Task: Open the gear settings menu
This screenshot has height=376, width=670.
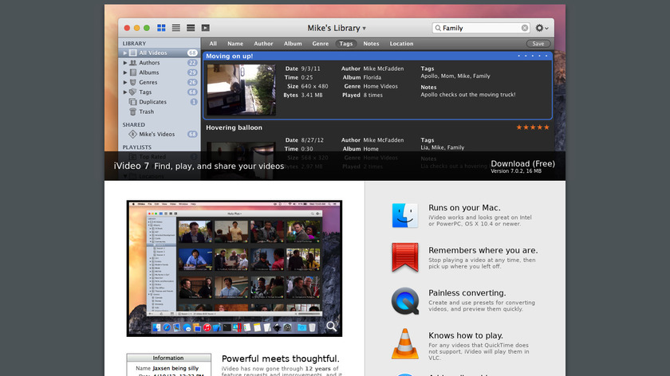Action: (543, 28)
